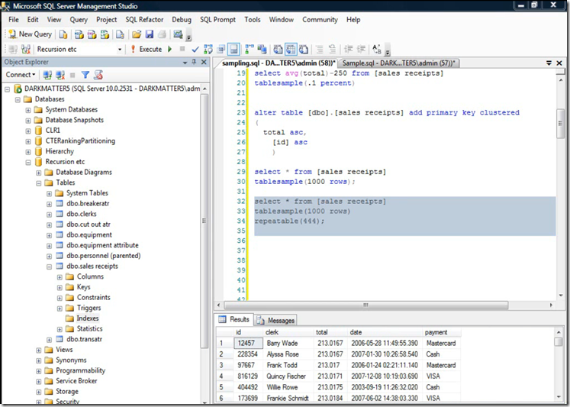Open the File menu
570x407 pixels.
pyautogui.click(x=14, y=20)
